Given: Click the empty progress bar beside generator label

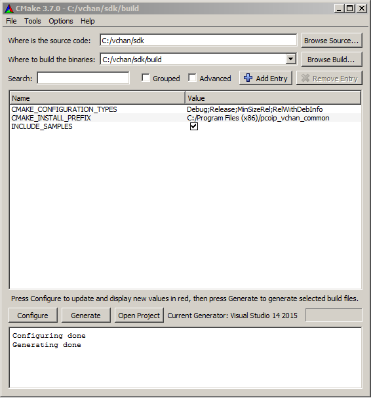Looking at the screenshot, I should pyautogui.click(x=334, y=315).
